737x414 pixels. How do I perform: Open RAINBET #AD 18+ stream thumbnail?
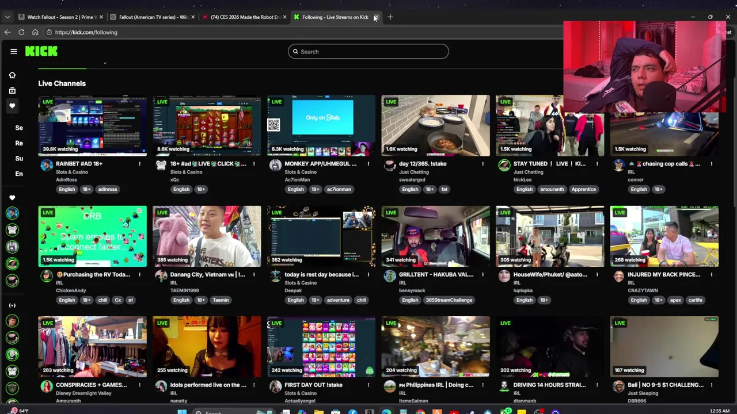pos(93,125)
